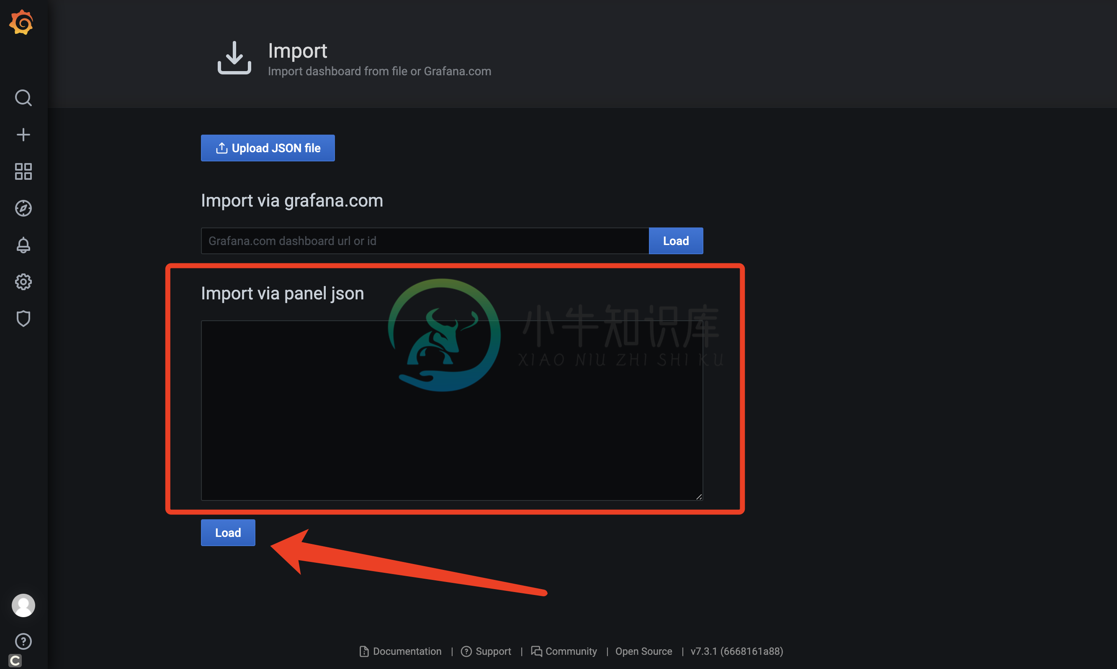Image resolution: width=1117 pixels, height=669 pixels.
Task: Focus the panel json text area
Action: click(452, 410)
